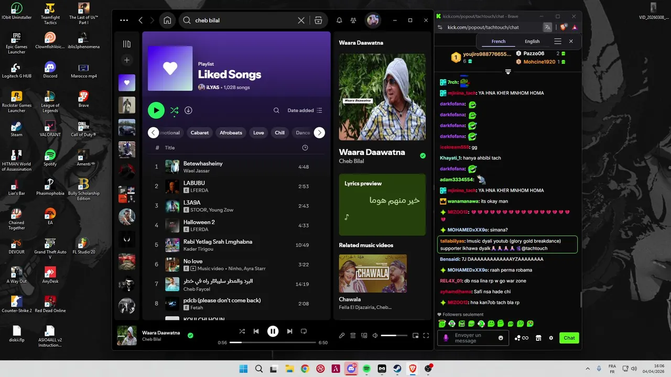Select English tab in translate popup
The width and height of the screenshot is (671, 377).
tap(532, 41)
